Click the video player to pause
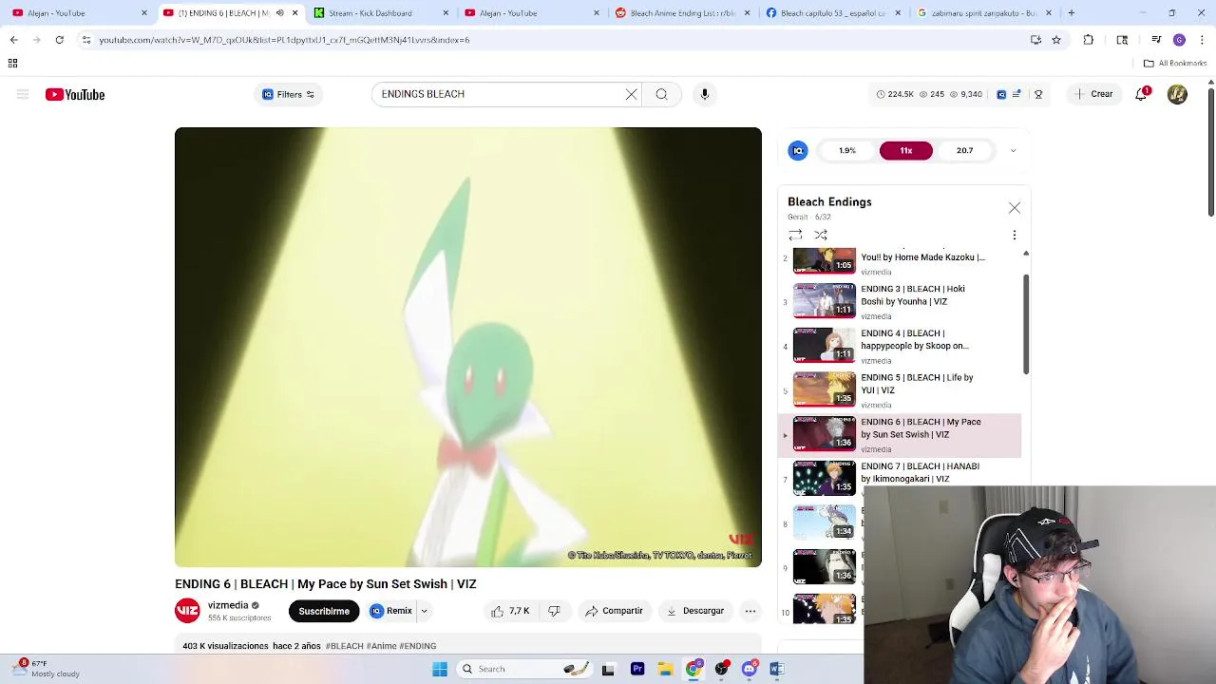 point(468,347)
